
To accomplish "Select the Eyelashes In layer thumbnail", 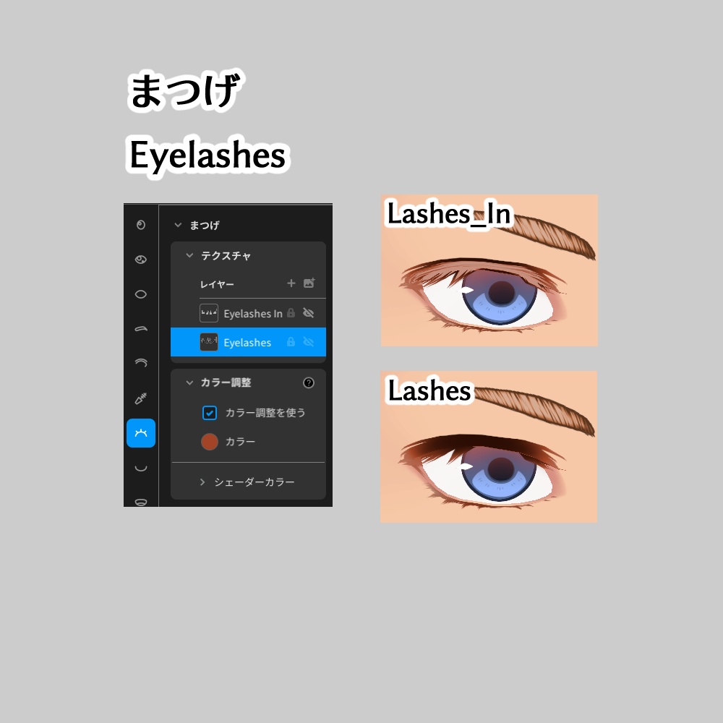I will (x=209, y=313).
